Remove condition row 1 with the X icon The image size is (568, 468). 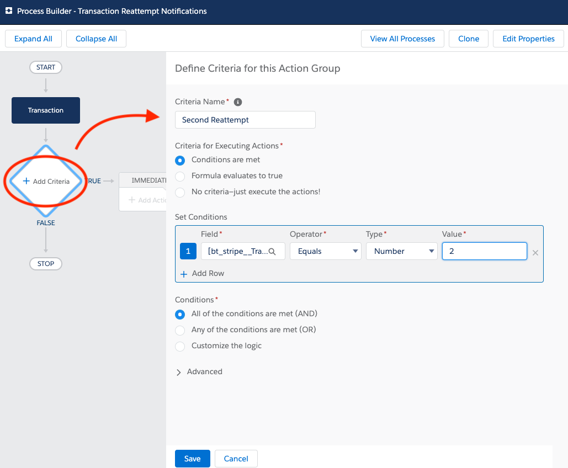coord(535,253)
